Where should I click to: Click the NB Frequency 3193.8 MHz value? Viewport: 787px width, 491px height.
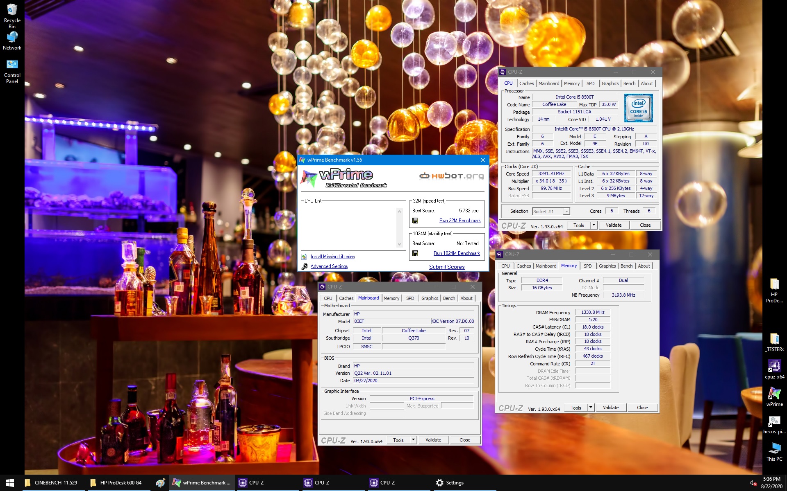pos(623,295)
